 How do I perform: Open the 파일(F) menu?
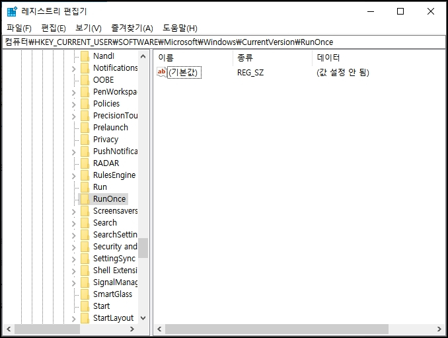point(19,28)
